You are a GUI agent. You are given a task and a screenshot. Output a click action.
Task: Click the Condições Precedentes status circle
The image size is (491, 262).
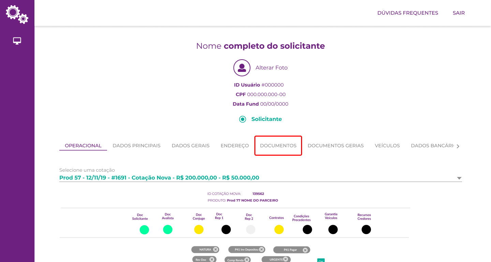click(x=307, y=229)
